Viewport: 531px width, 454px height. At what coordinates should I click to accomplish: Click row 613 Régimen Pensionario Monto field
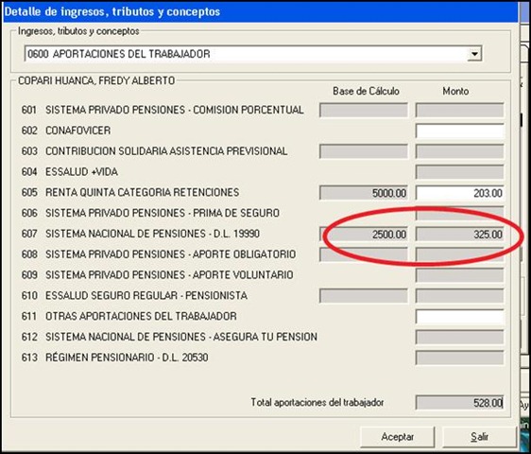click(x=459, y=358)
